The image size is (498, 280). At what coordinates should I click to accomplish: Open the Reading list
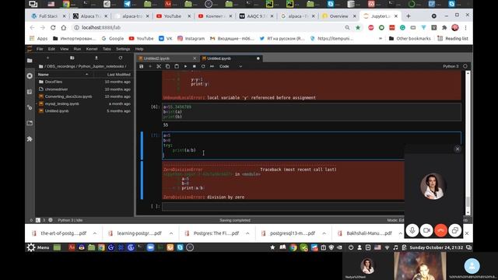453,38
